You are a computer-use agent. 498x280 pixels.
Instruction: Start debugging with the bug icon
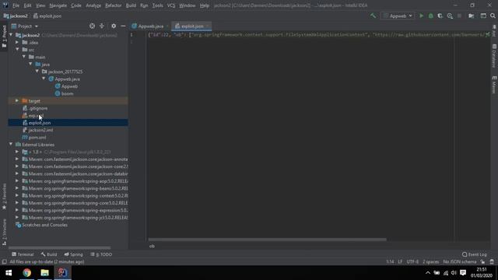click(x=430, y=16)
